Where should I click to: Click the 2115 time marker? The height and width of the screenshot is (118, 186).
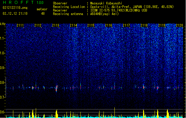tap(91, 25)
